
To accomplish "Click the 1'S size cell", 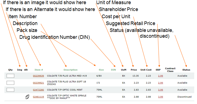I will click(x=98, y=83).
